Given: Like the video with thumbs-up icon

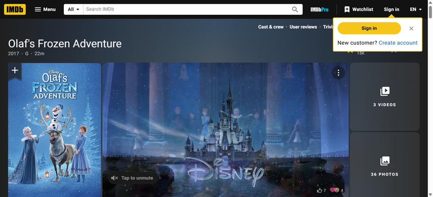Looking at the screenshot, I should (x=320, y=190).
